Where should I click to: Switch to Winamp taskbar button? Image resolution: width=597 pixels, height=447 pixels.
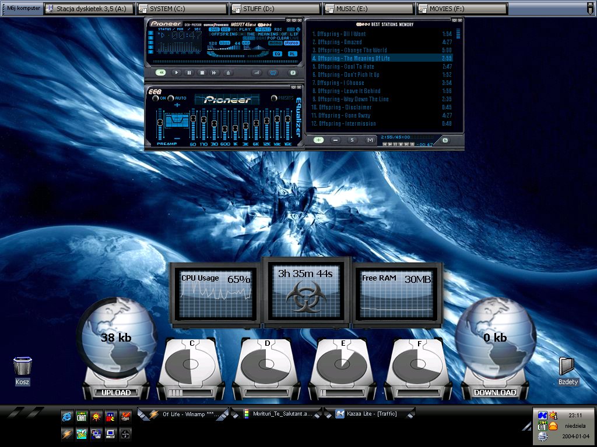[x=184, y=414]
